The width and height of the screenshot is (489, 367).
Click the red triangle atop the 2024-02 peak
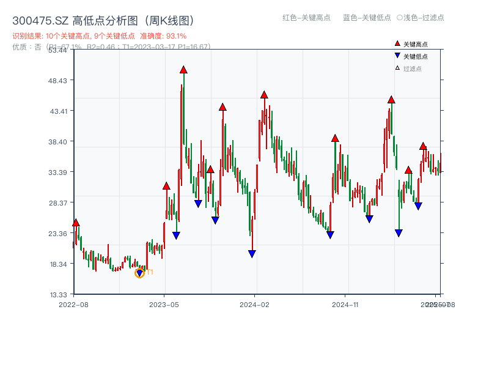coord(264,94)
